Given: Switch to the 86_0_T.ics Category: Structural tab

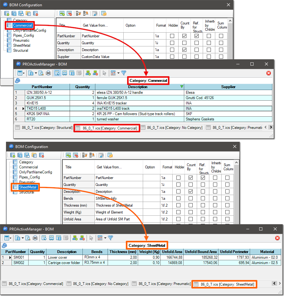Looking at the screenshot, I should [x=44, y=128].
